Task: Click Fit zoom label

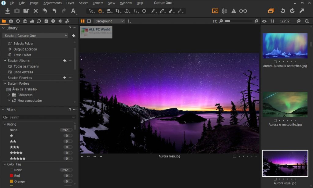Action: [215, 21]
